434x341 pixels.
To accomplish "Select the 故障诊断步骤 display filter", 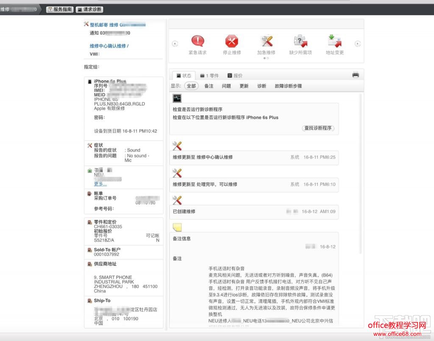I will pyautogui.click(x=288, y=86).
